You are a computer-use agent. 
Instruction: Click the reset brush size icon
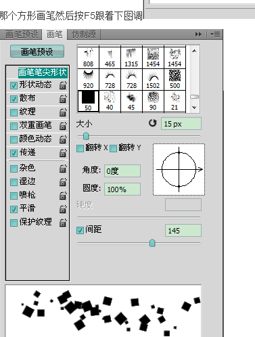click(x=153, y=123)
